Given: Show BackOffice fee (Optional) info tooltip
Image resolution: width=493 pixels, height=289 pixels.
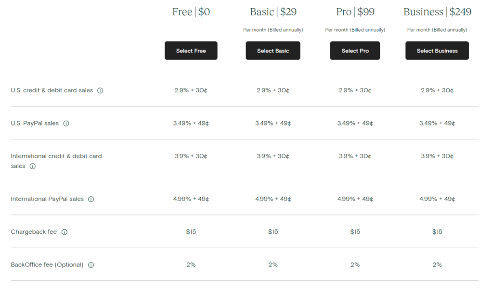Looking at the screenshot, I should point(91,265).
